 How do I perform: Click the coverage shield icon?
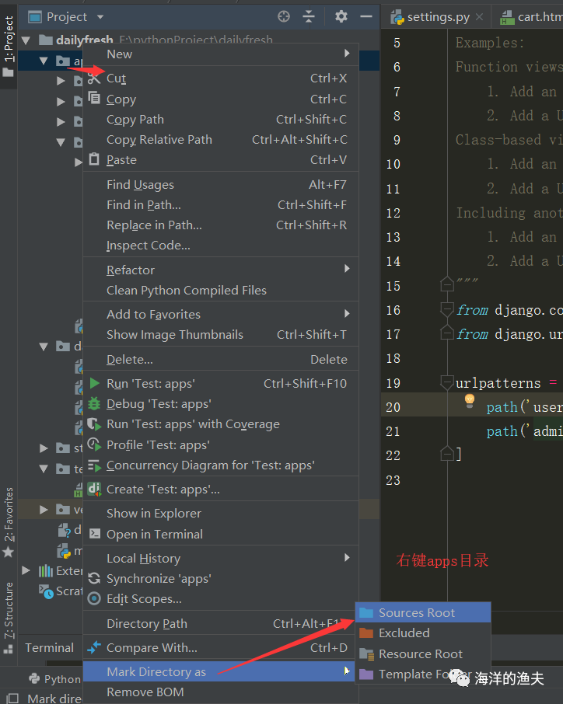point(94,423)
